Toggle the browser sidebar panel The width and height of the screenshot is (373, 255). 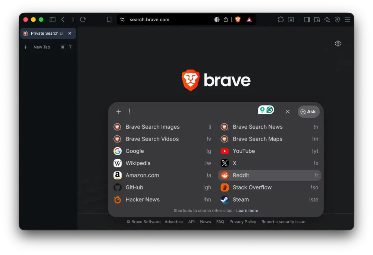click(x=307, y=19)
